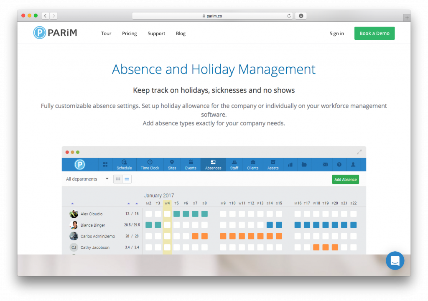428x301 pixels.
Task: Open the chat support bubble
Action: tap(395, 261)
